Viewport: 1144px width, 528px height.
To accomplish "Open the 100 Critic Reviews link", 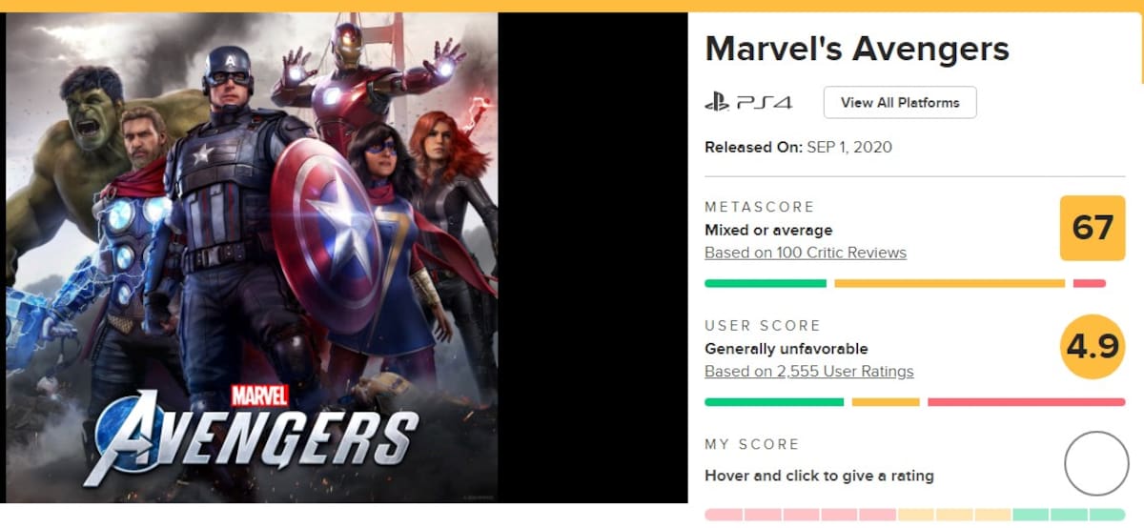I will [x=806, y=253].
